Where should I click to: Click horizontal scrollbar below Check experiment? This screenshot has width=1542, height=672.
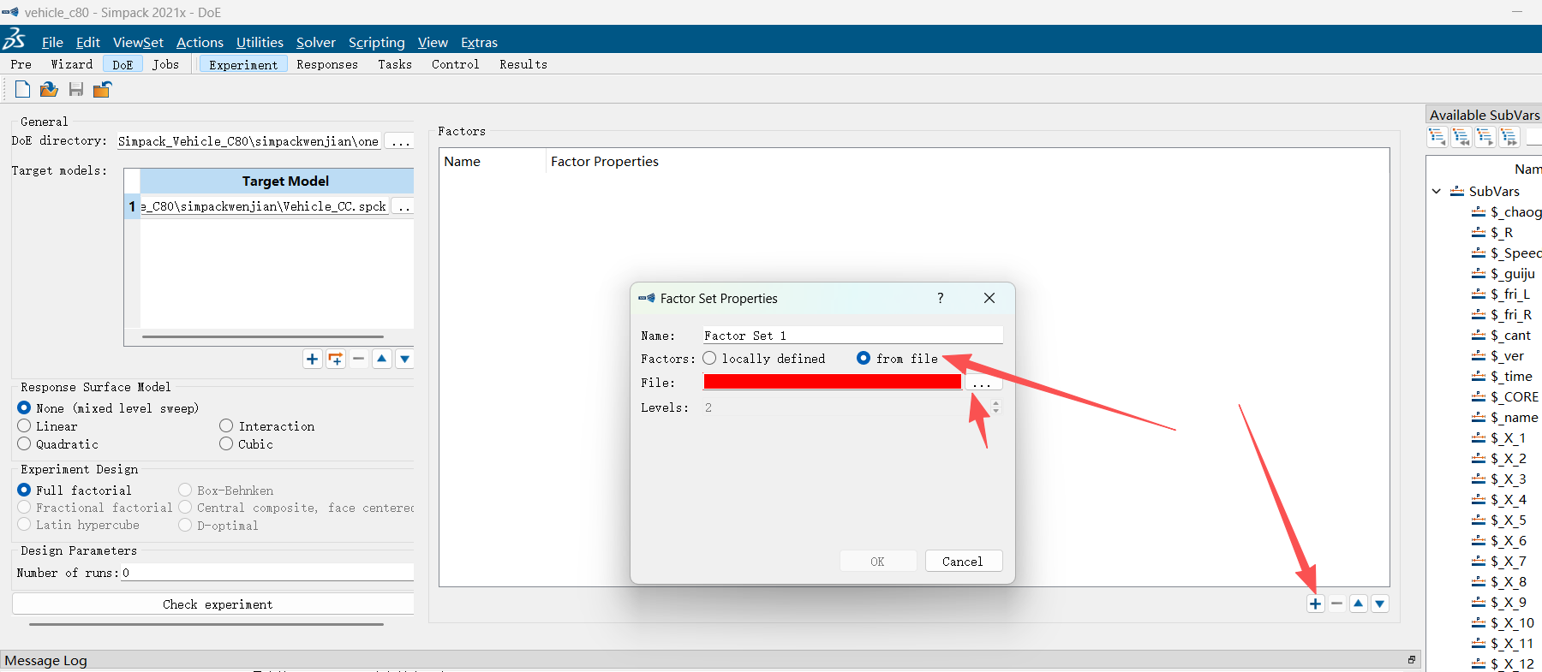[206, 624]
